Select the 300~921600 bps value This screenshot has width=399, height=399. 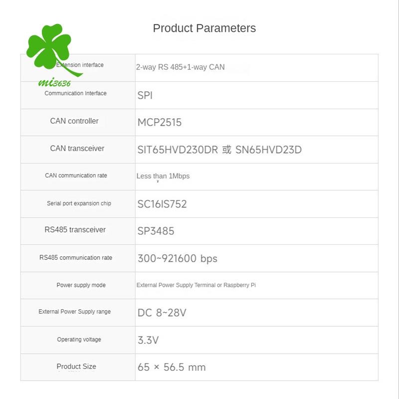pos(177,258)
